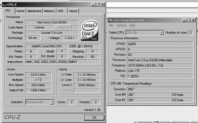Open the Mainboard tab
The height and width of the screenshot is (123, 198).
35,11
